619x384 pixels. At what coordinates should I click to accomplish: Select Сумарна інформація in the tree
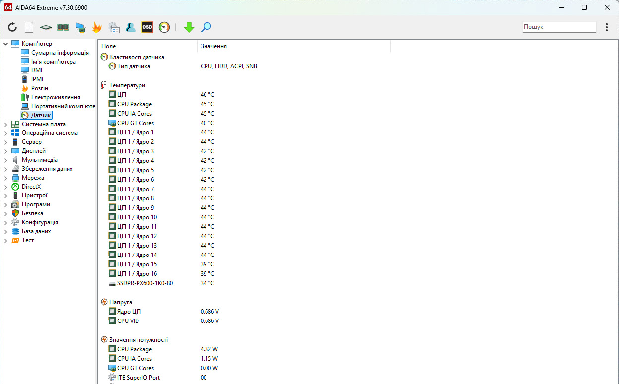click(x=60, y=53)
